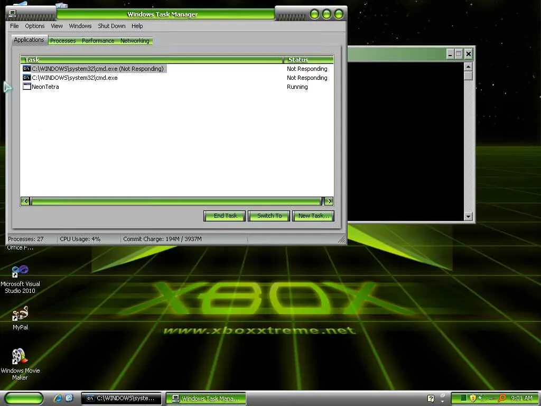Screen dimensions: 541x406
Task: Click task list horizontal scrollbar left arrow
Action: click(x=25, y=201)
